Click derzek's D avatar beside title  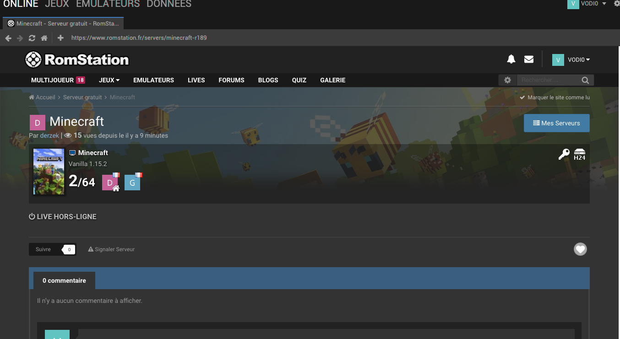[x=38, y=123]
